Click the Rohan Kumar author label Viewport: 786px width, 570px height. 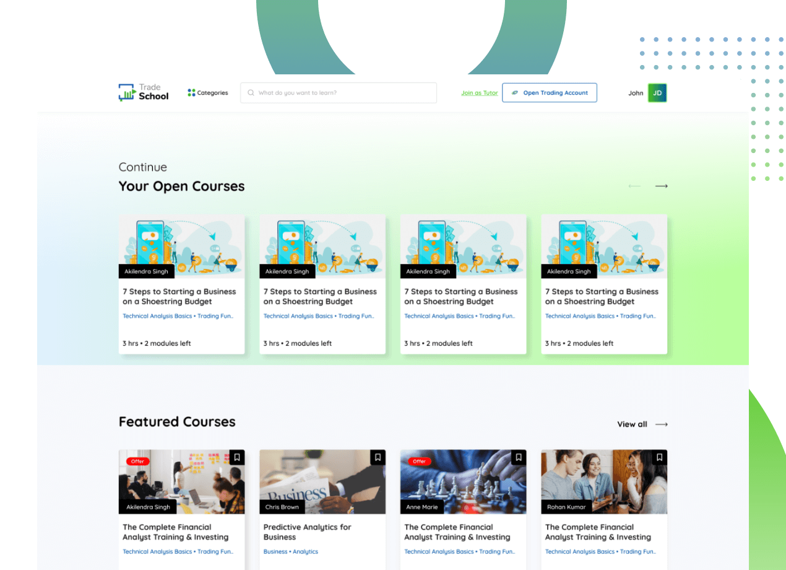(x=566, y=507)
